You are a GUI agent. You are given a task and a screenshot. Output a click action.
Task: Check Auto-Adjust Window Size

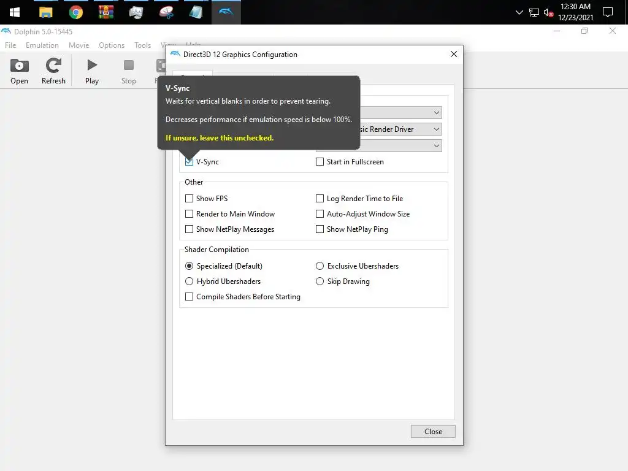point(320,214)
